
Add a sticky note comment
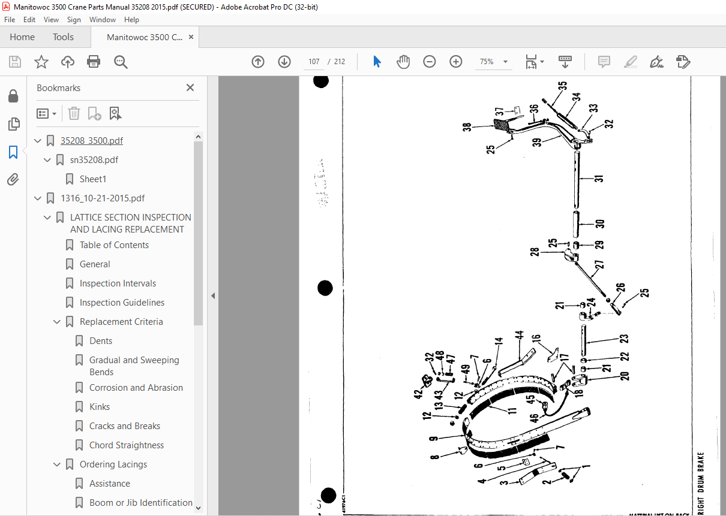click(x=604, y=62)
